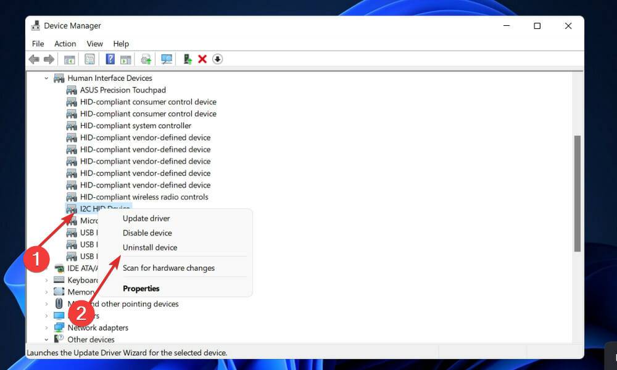Click the Forward arrow in the toolbar
The width and height of the screenshot is (617, 370).
49,59
